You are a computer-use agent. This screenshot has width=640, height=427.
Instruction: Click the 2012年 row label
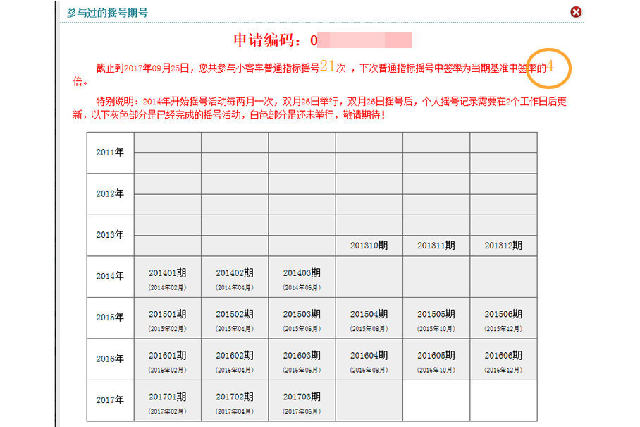coord(110,193)
